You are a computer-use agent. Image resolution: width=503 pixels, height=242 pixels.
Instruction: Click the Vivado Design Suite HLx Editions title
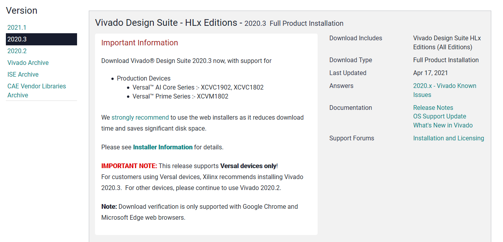219,23
